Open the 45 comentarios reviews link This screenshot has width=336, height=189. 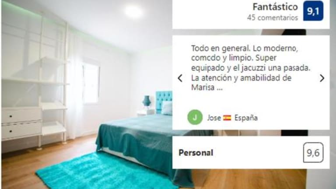coord(273,17)
